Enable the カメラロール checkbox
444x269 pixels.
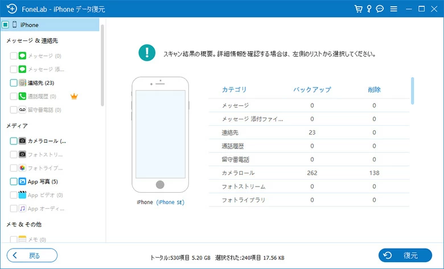pyautogui.click(x=14, y=140)
